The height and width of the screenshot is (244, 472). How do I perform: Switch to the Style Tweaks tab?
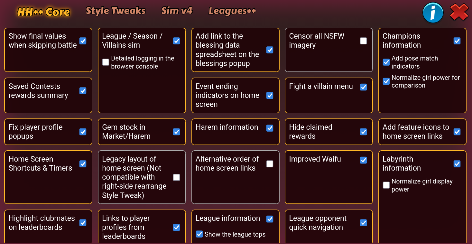click(116, 11)
